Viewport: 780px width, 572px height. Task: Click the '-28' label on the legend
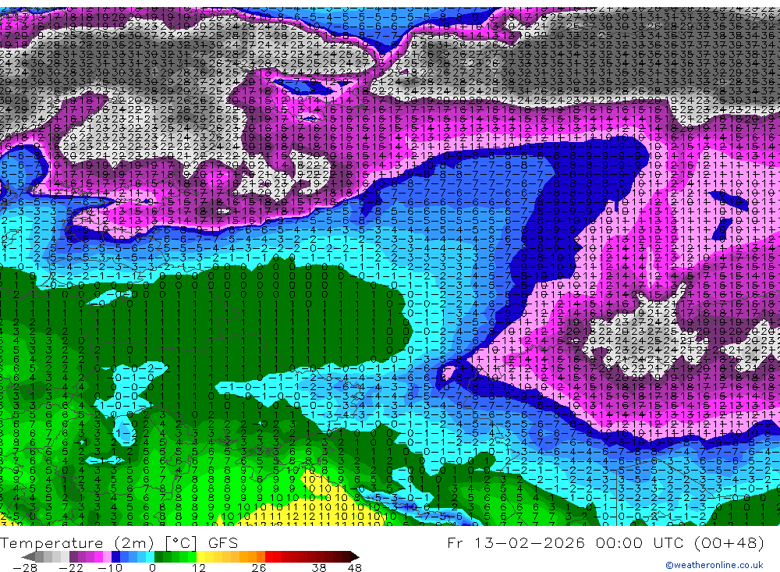coord(25,567)
